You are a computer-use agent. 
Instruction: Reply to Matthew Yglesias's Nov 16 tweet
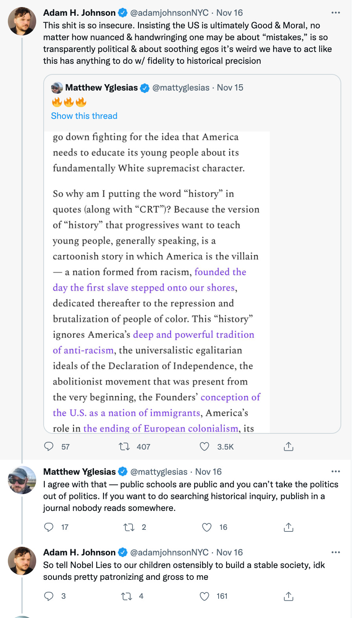click(49, 527)
